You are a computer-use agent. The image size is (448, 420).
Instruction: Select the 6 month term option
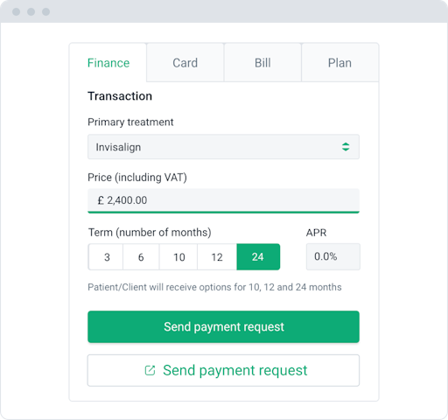[141, 257]
